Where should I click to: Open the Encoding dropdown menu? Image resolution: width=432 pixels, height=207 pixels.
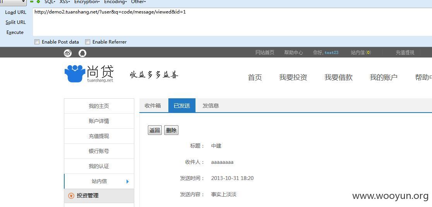point(115,2)
